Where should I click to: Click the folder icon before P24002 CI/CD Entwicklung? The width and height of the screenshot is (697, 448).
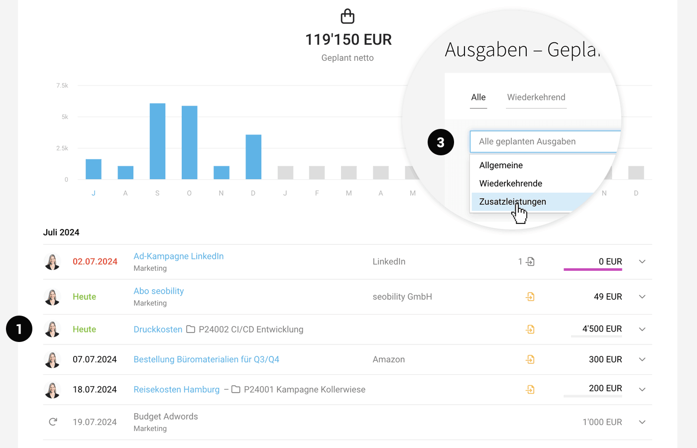click(x=191, y=329)
